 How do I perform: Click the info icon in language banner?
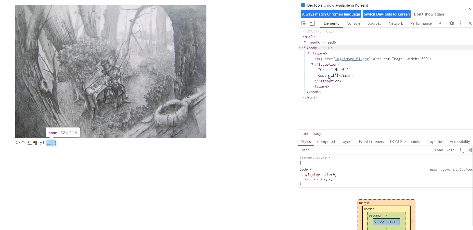click(x=303, y=5)
